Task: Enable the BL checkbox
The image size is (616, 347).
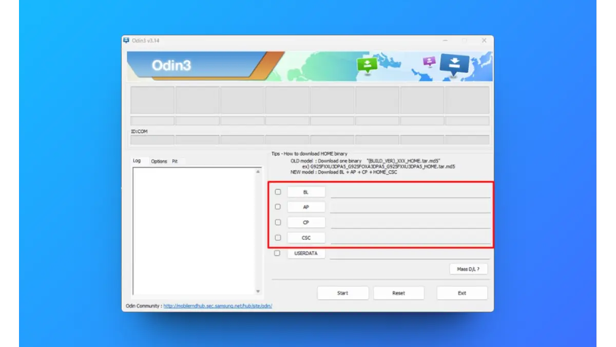Action: (x=278, y=192)
